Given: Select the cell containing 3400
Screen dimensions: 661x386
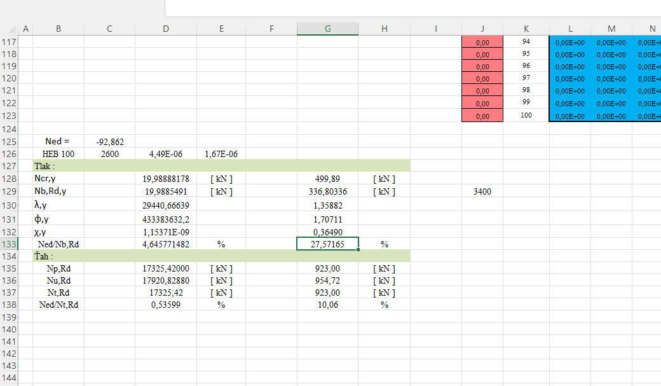Looking at the screenshot, I should (482, 191).
